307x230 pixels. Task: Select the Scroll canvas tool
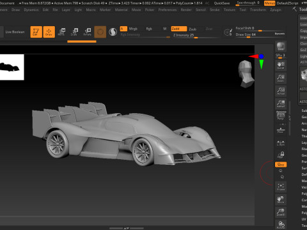281,65
